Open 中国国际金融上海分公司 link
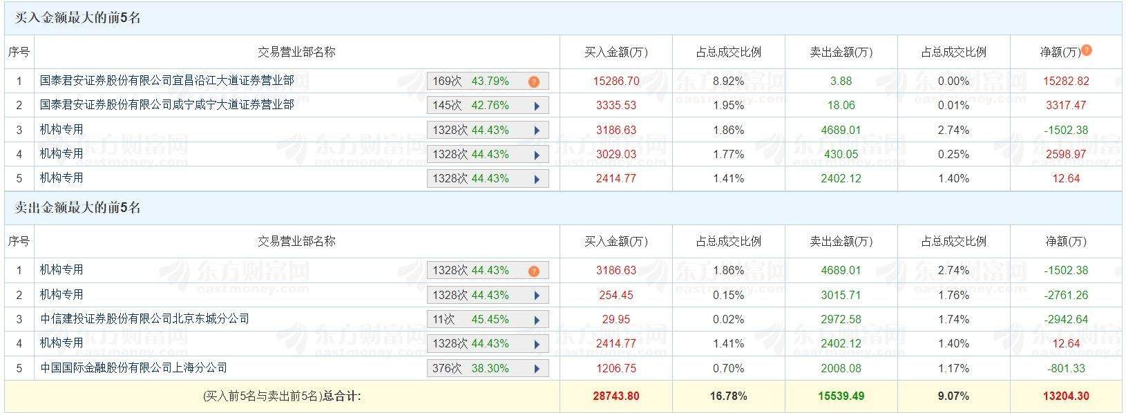 coord(133,368)
